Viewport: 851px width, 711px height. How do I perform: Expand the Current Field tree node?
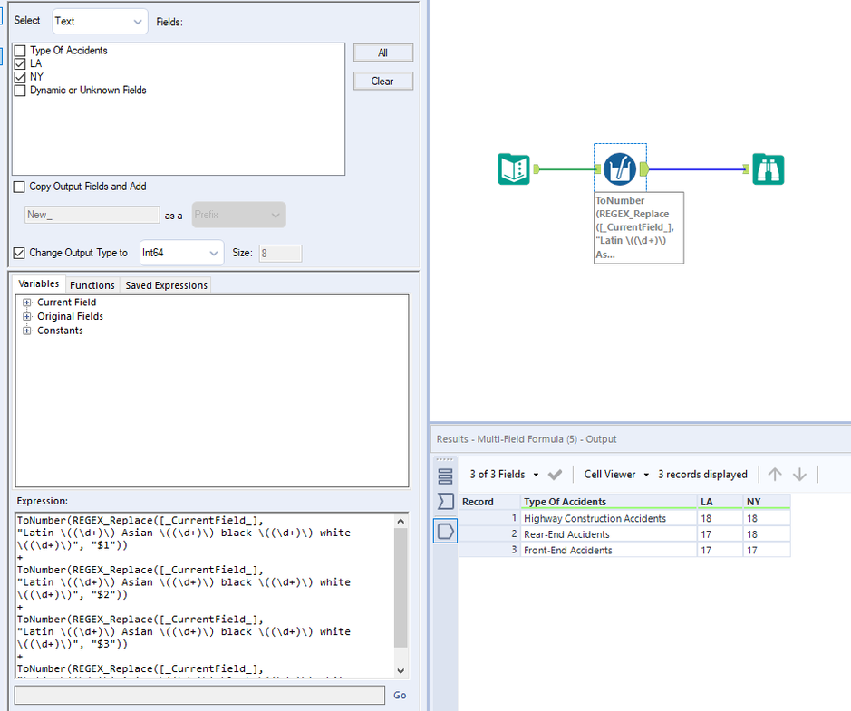click(x=26, y=303)
